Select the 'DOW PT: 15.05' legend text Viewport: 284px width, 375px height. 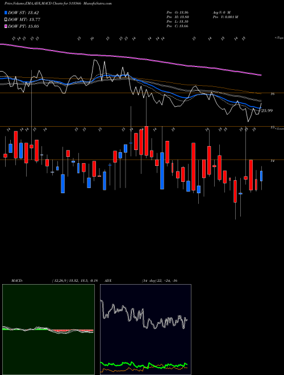23,26
